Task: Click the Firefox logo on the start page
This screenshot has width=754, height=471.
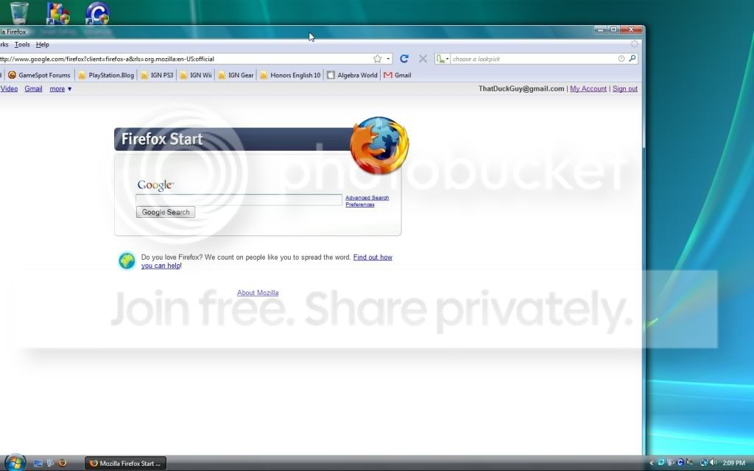Action: point(379,145)
